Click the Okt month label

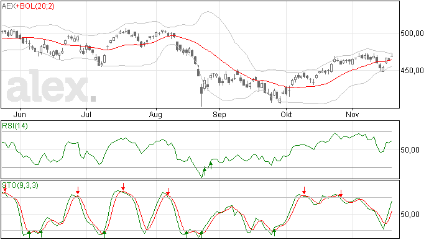pos(286,114)
